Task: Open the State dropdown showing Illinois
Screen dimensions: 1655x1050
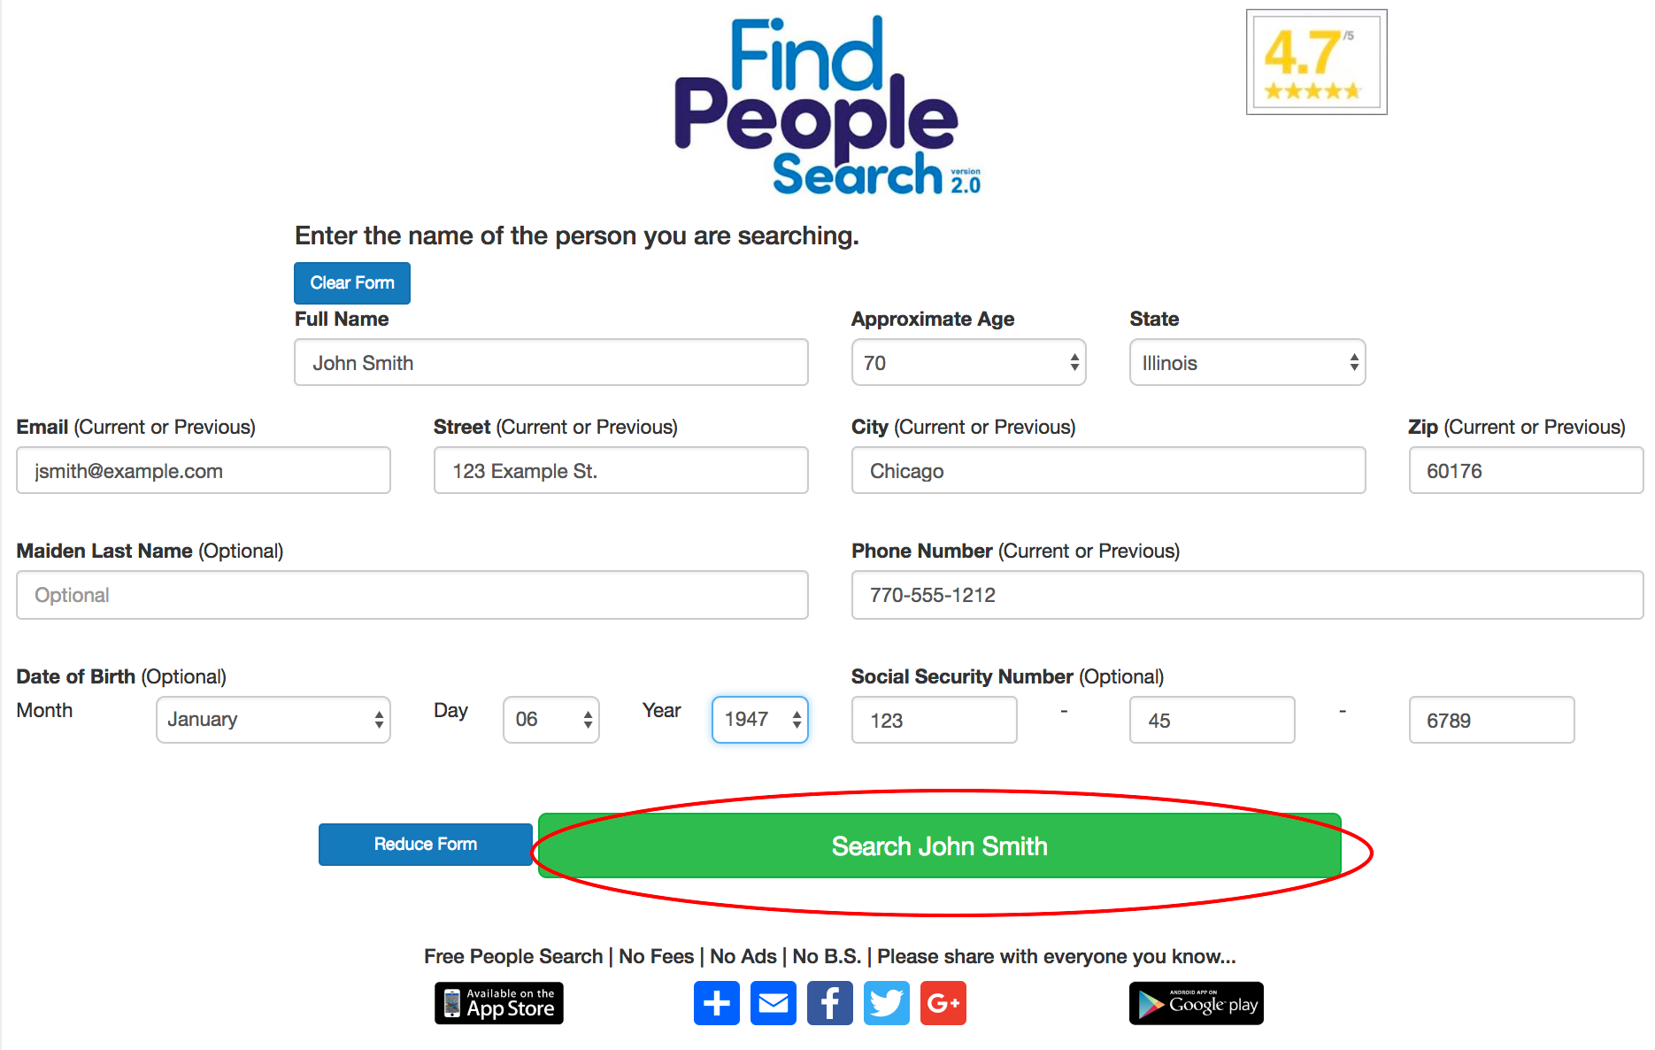Action: click(1247, 362)
